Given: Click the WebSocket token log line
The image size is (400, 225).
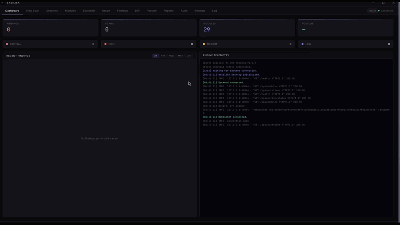Looking at the screenshot, I should click(x=296, y=111).
